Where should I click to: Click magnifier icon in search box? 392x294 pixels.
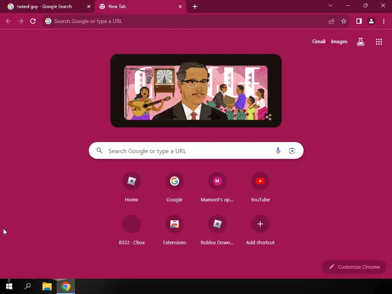pos(99,150)
